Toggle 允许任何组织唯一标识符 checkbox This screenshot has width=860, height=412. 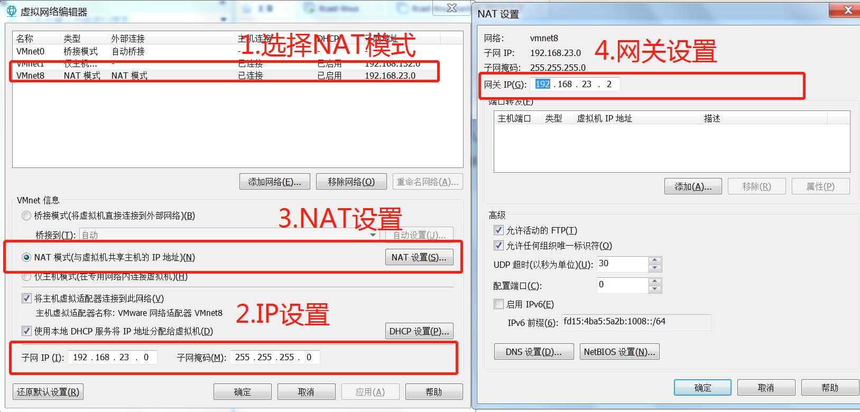(498, 246)
